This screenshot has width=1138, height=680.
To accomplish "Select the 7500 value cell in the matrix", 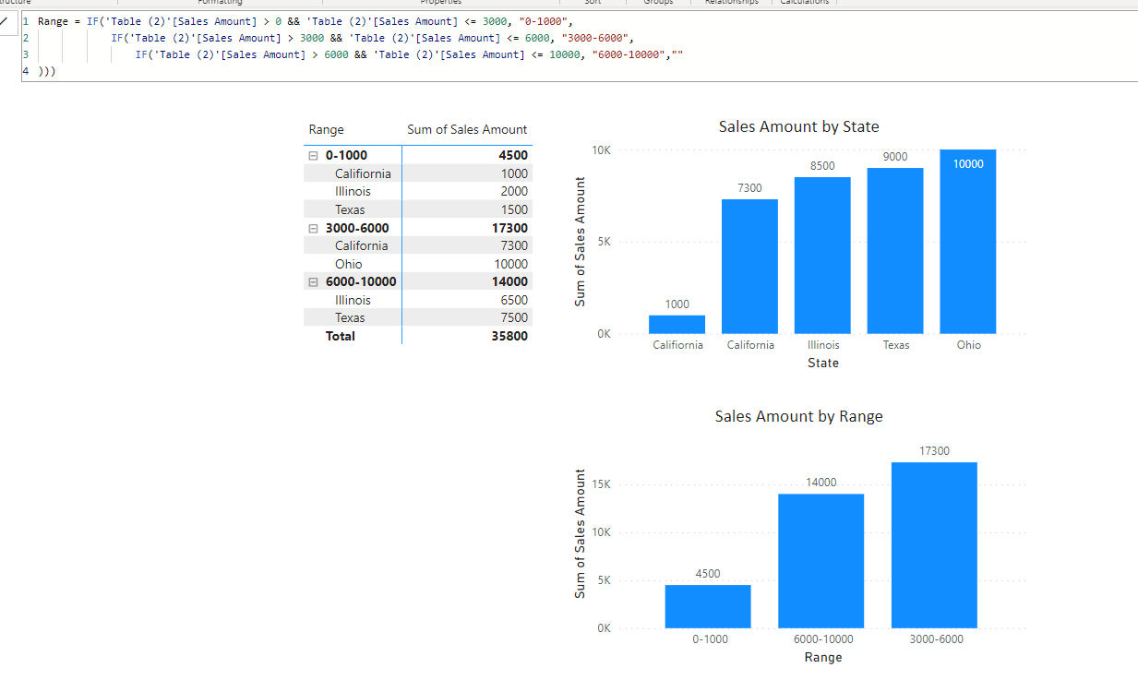I will (x=514, y=317).
